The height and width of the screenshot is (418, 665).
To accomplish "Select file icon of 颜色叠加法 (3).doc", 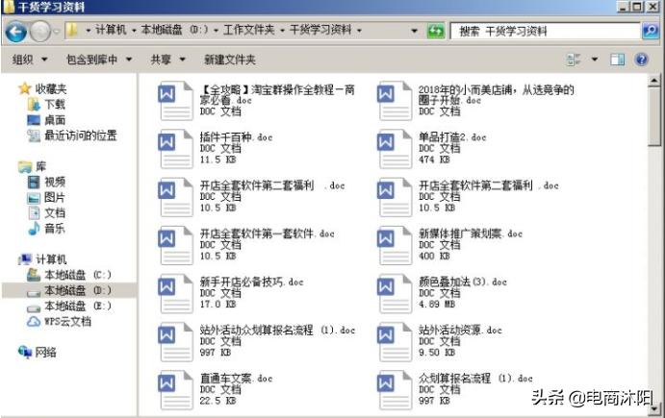I will (394, 294).
